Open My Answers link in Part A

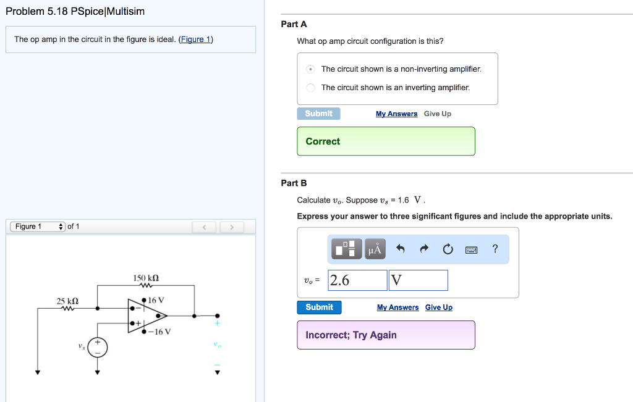[x=396, y=114]
